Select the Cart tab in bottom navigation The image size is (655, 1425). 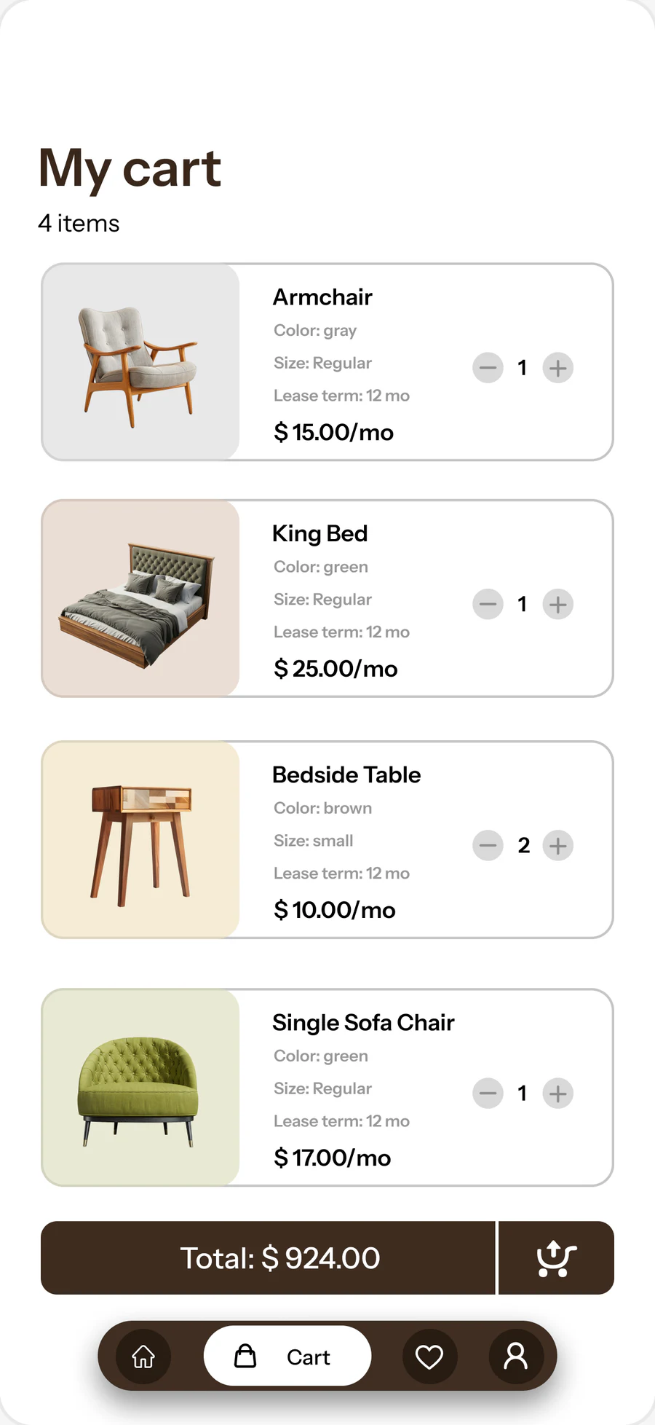287,1356
